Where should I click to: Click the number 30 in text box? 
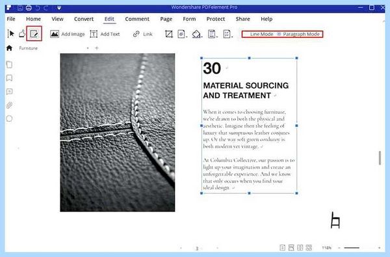[x=212, y=68]
